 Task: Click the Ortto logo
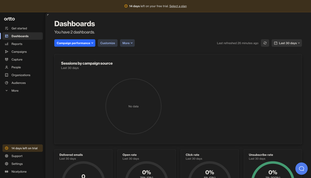click(x=9, y=19)
